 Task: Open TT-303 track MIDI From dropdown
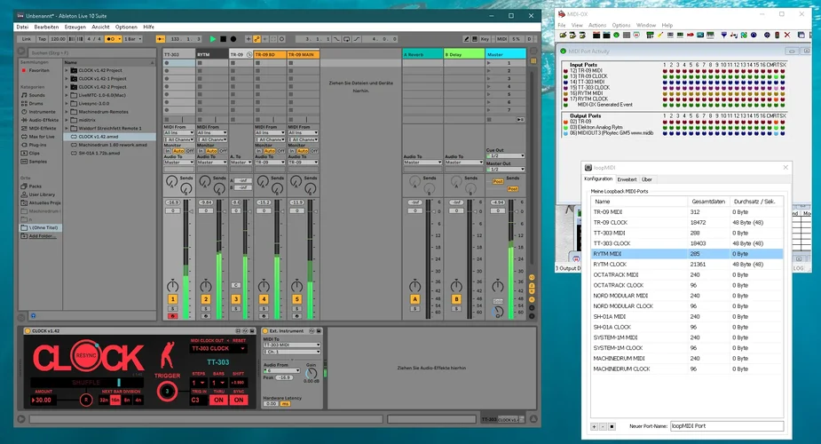click(x=178, y=133)
